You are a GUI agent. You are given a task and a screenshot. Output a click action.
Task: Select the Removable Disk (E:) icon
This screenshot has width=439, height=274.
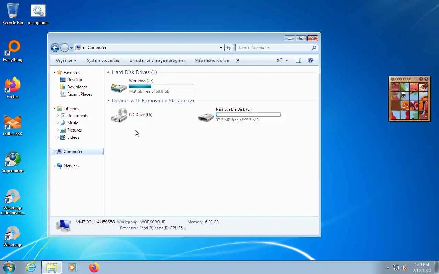point(206,117)
